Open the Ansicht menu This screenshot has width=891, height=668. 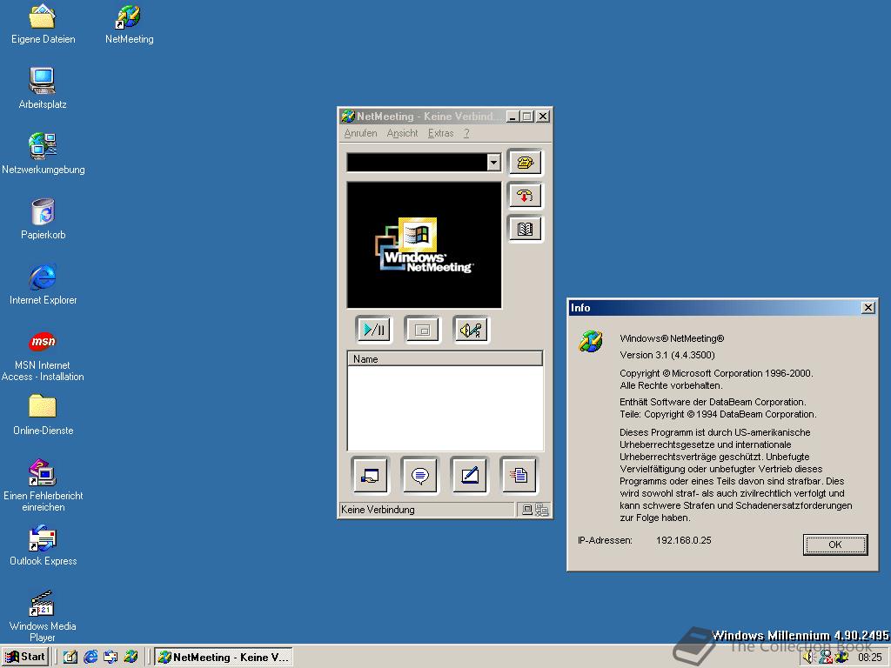coord(402,133)
